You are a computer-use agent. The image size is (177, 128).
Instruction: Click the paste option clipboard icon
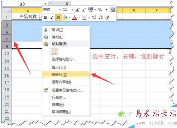tap(54, 51)
